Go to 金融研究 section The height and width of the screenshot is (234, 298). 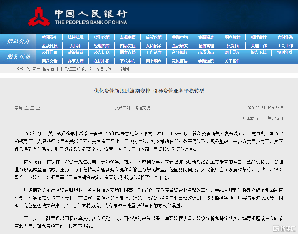tap(180, 46)
